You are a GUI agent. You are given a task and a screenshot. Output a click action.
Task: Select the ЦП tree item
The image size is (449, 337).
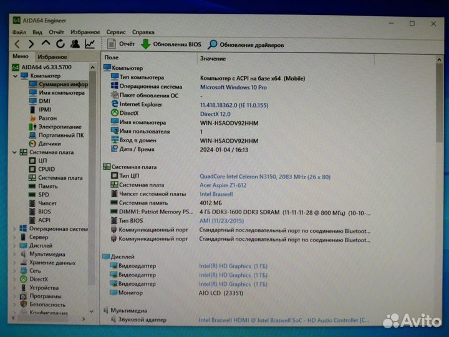click(x=38, y=161)
